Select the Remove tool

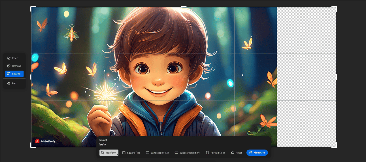pos(14,66)
